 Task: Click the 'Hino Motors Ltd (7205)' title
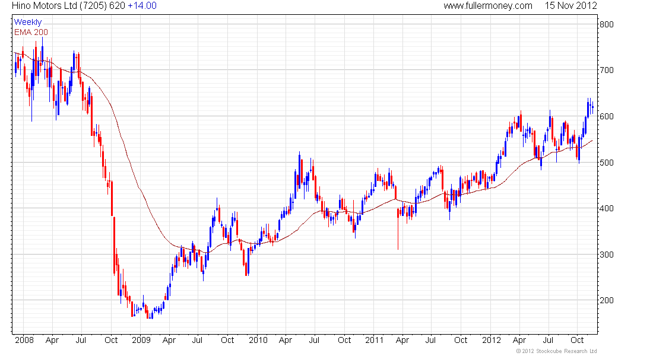(x=59, y=6)
